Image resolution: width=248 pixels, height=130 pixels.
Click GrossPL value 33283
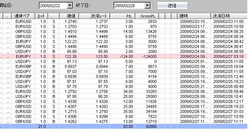click(x=151, y=91)
